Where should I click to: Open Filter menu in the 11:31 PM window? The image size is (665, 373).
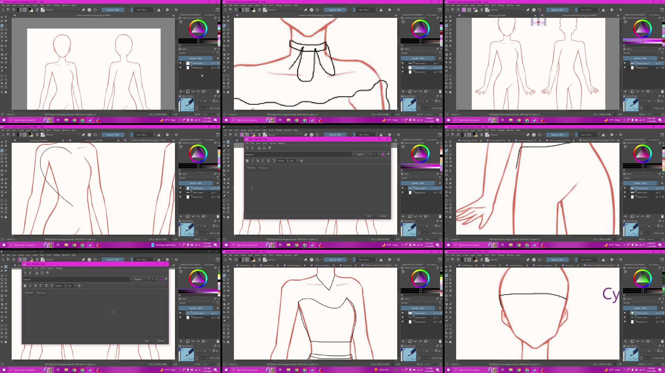click(x=42, y=5)
